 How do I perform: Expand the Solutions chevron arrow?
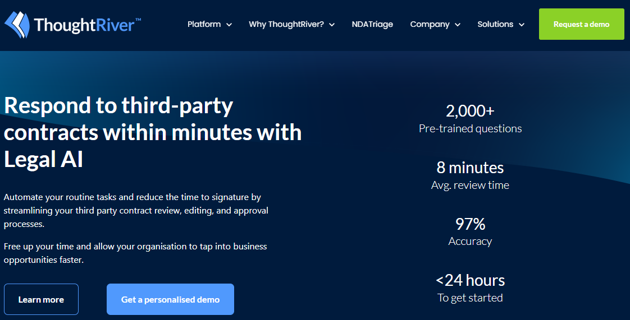pos(522,25)
